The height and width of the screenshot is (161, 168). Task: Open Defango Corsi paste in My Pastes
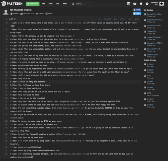click(155, 14)
